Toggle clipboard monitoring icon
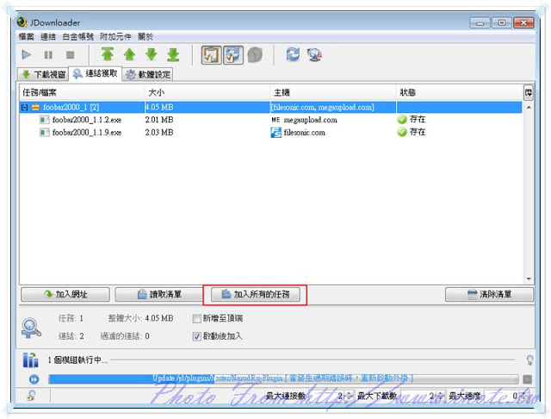 click(211, 55)
